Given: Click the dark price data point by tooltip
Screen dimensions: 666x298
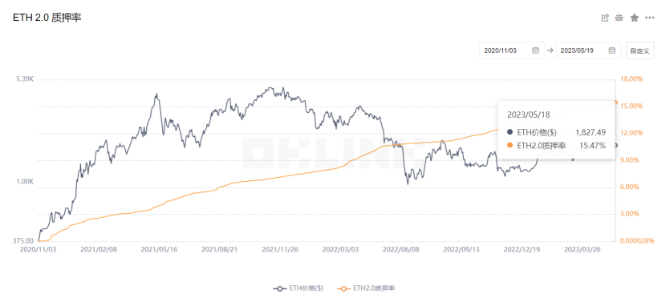Looking at the screenshot, I should (x=616, y=146).
